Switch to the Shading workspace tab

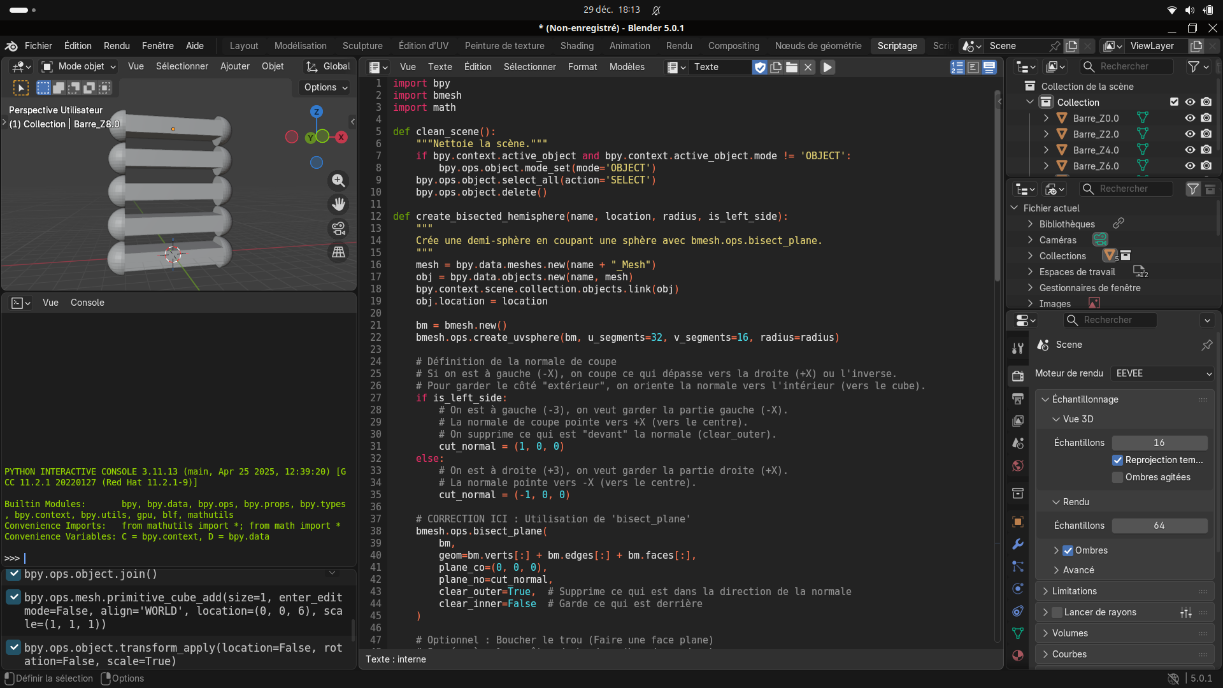[x=576, y=46]
